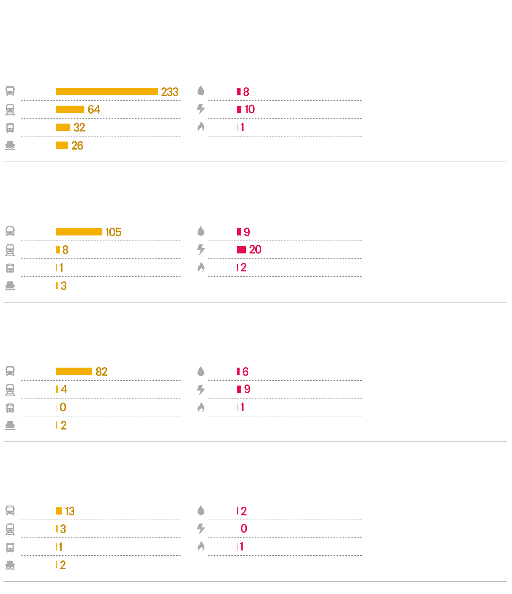Click the bus icon beside the 233 bar
The height and width of the screenshot is (594, 512).
(x=10, y=91)
